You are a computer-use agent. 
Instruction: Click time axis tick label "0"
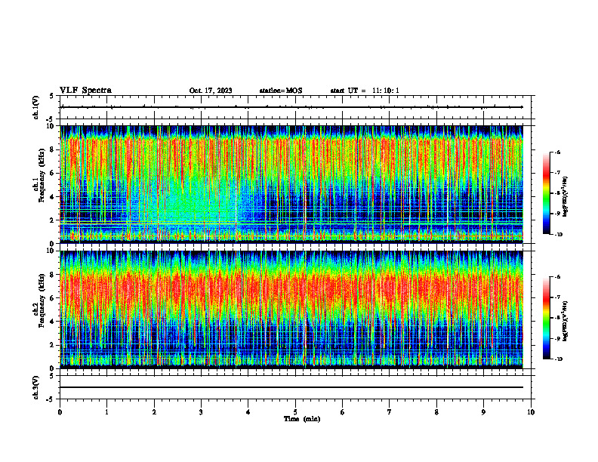coord(60,412)
